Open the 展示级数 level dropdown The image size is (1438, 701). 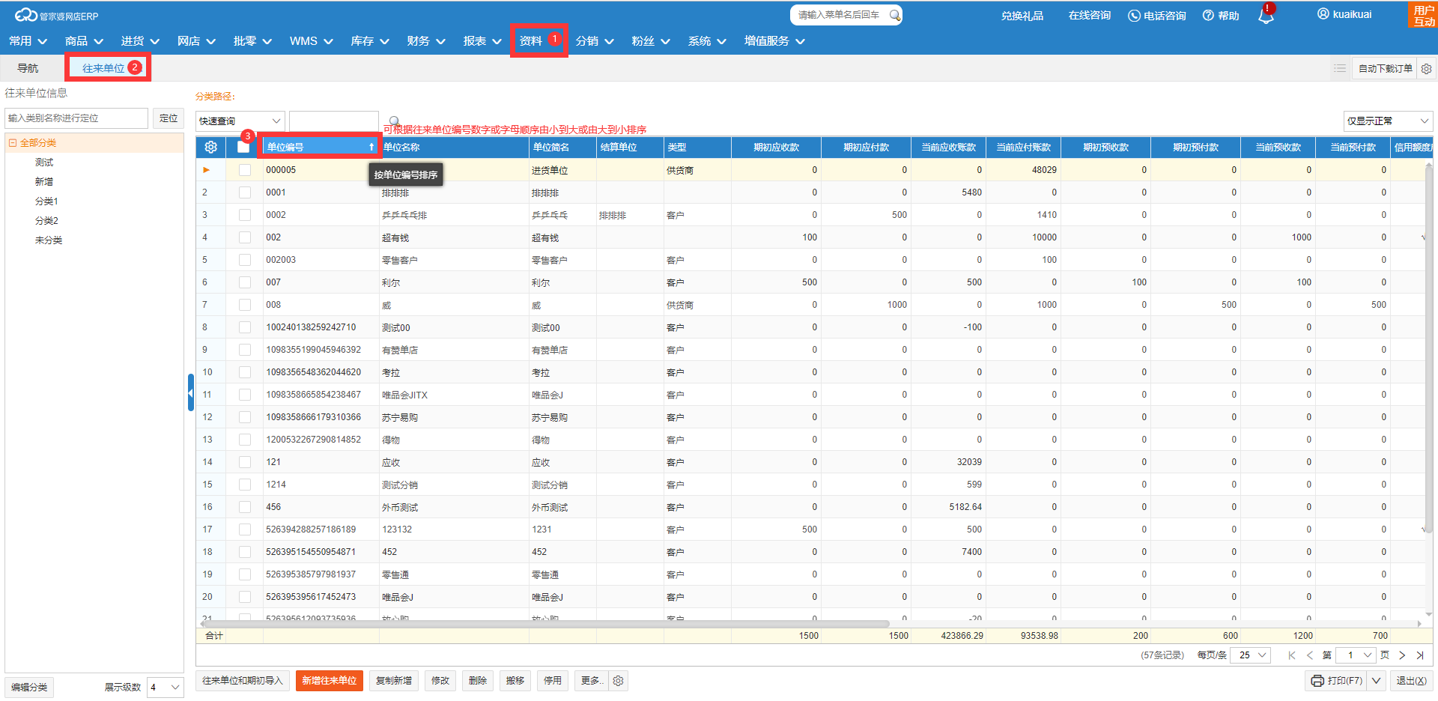click(x=166, y=688)
